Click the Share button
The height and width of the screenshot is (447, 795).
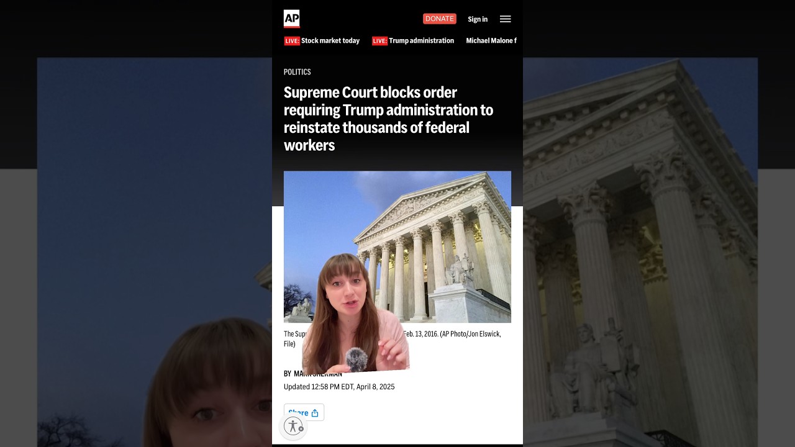pyautogui.click(x=304, y=412)
